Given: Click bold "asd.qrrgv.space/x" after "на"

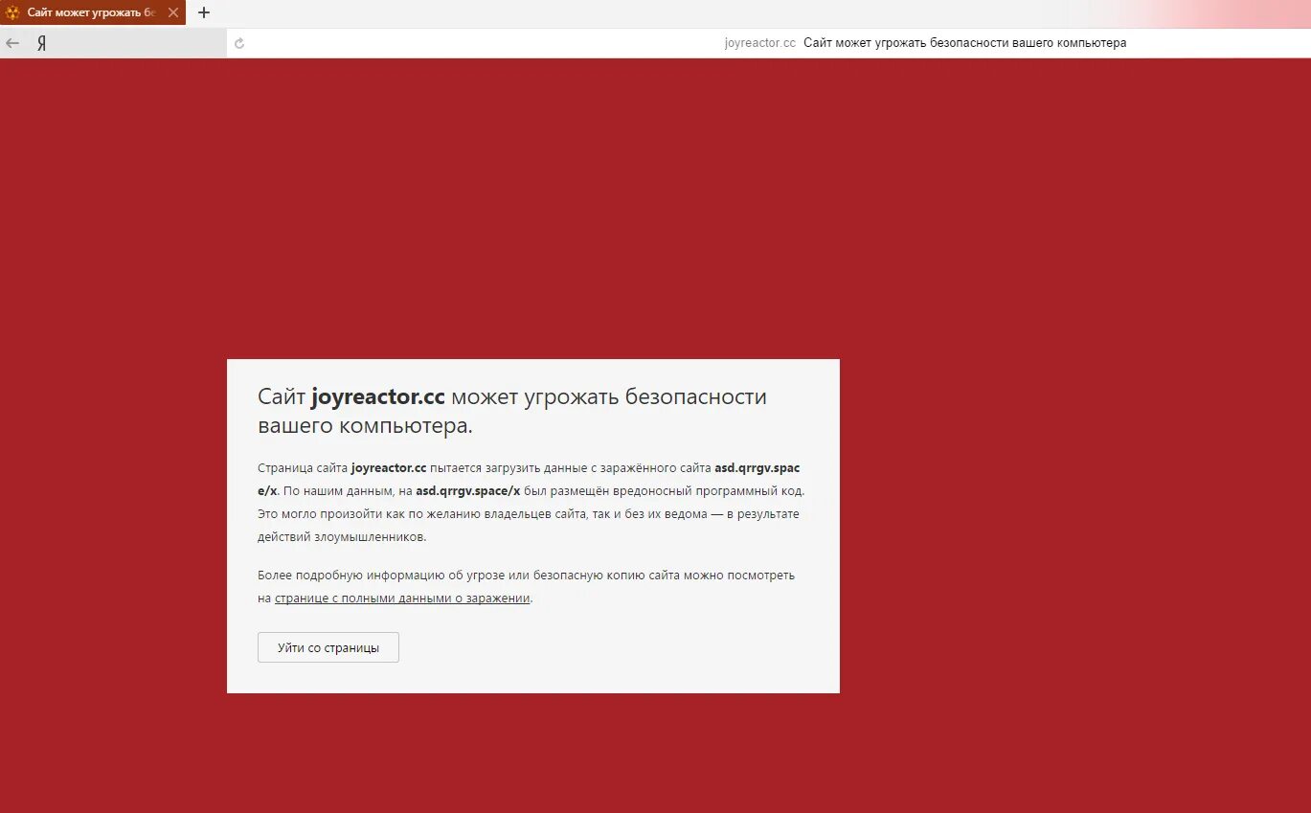Looking at the screenshot, I should coord(468,490).
